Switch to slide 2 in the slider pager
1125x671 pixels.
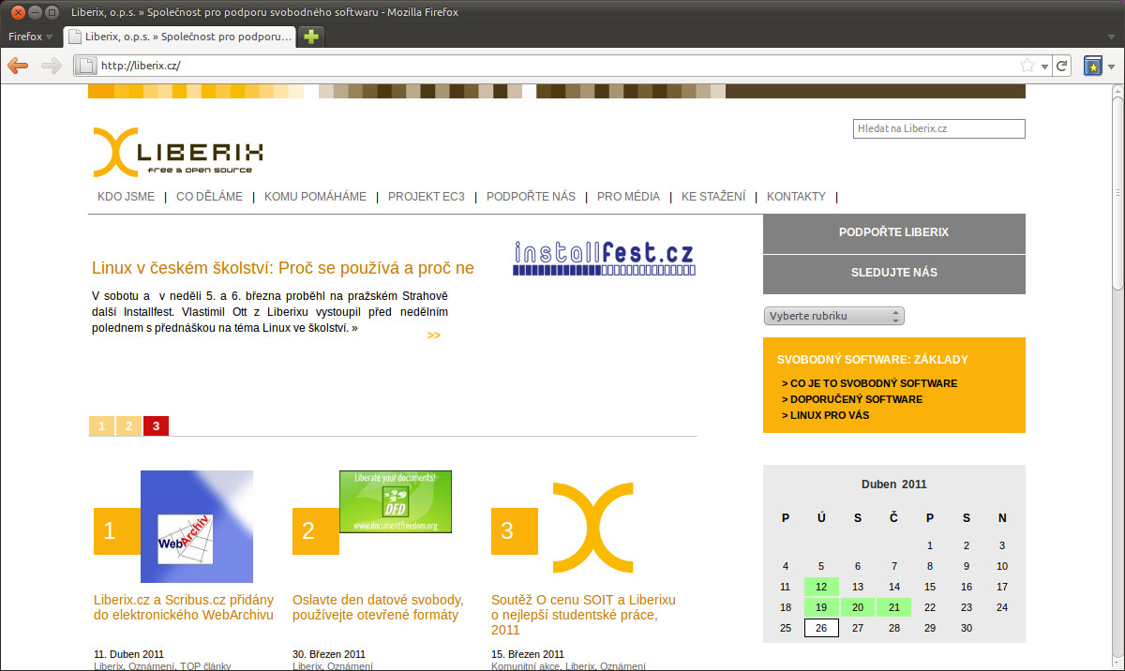coord(128,425)
